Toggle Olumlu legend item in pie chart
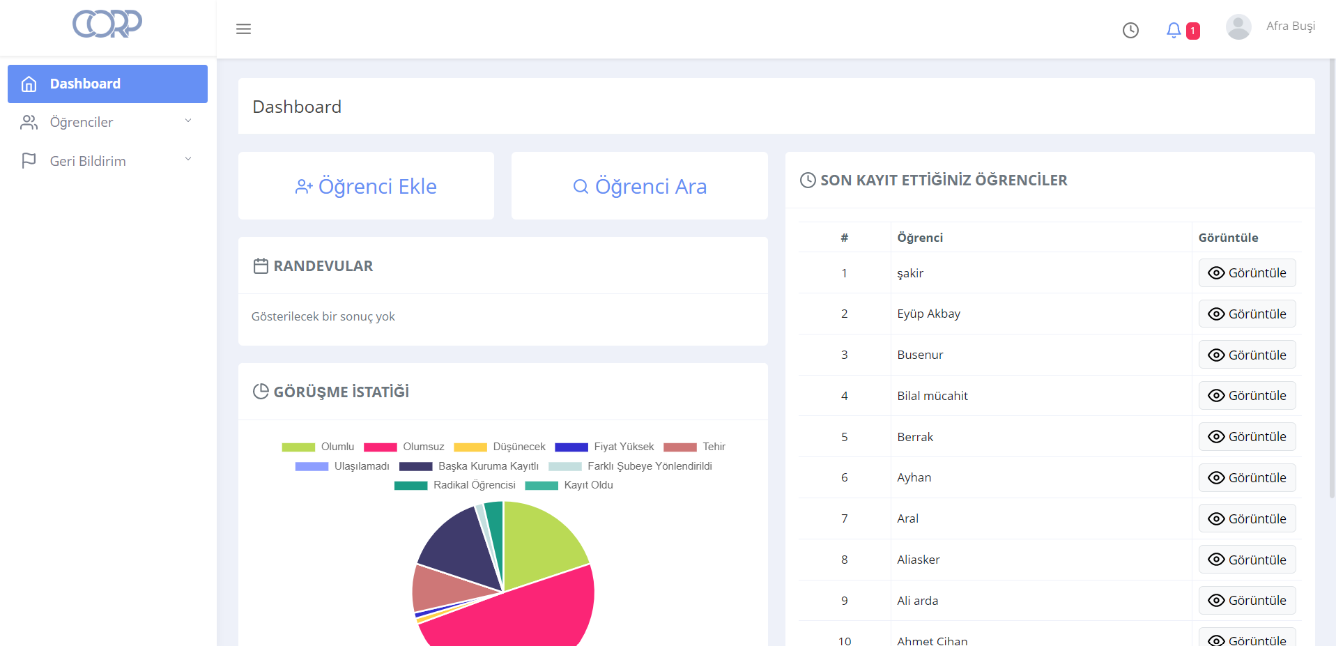 (x=318, y=447)
